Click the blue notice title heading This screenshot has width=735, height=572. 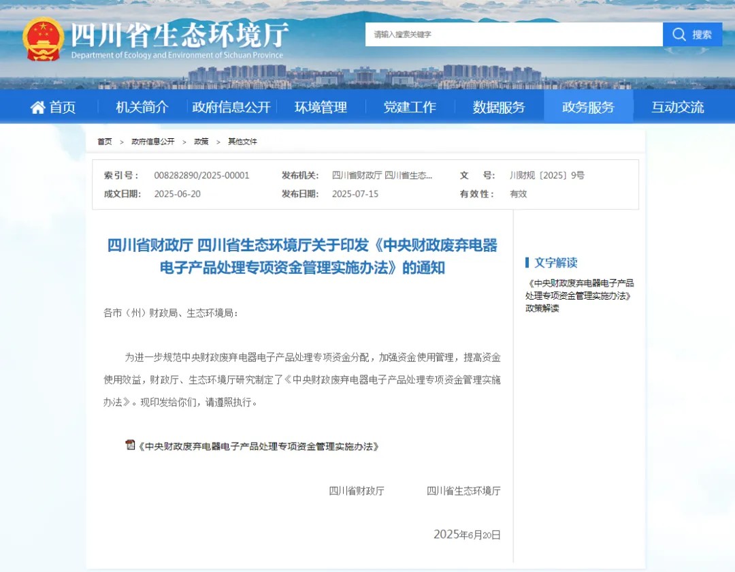click(x=302, y=257)
